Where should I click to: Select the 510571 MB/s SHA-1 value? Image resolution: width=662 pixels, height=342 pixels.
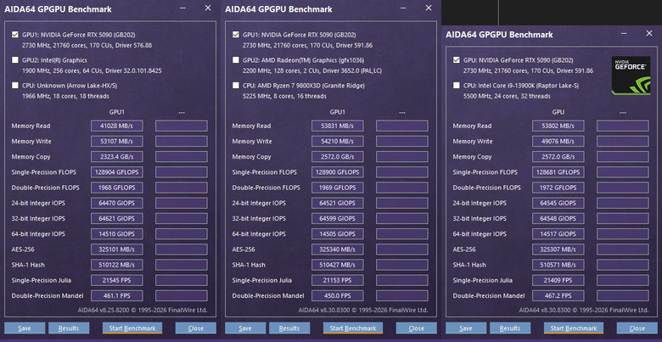tap(558, 265)
